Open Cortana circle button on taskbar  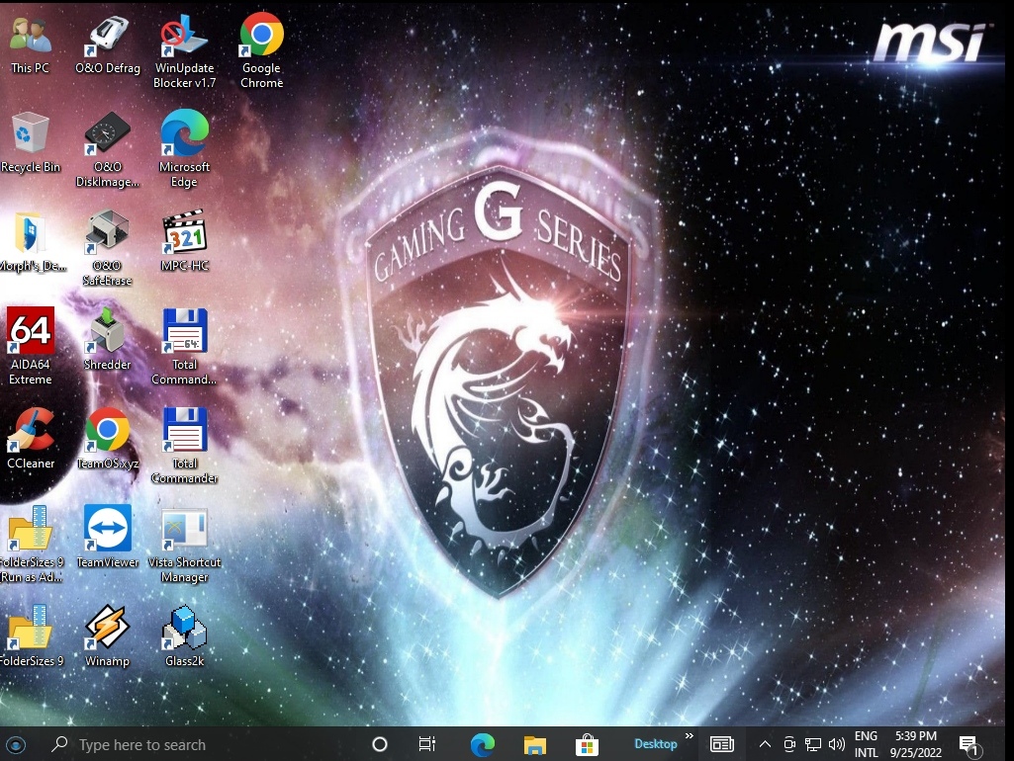(380, 745)
